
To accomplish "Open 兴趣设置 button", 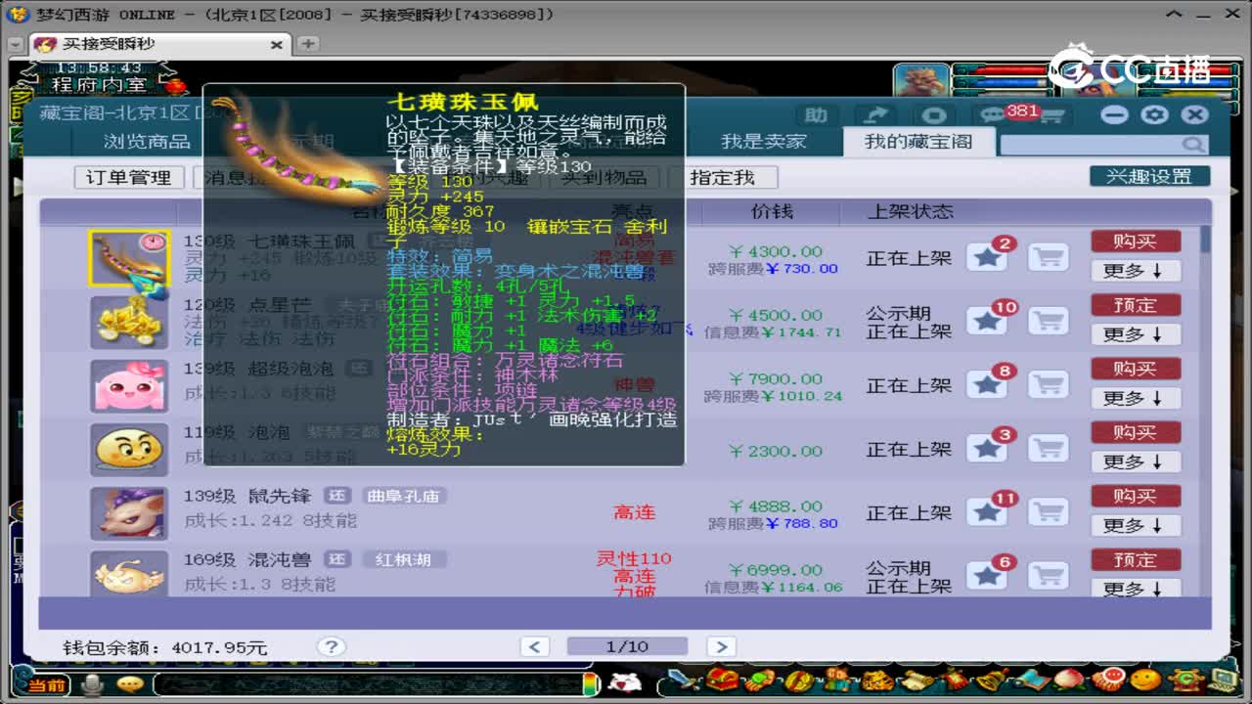I will (x=1149, y=176).
